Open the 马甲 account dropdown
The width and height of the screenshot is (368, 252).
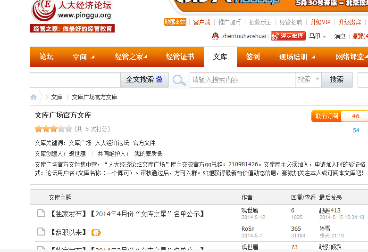(318, 36)
